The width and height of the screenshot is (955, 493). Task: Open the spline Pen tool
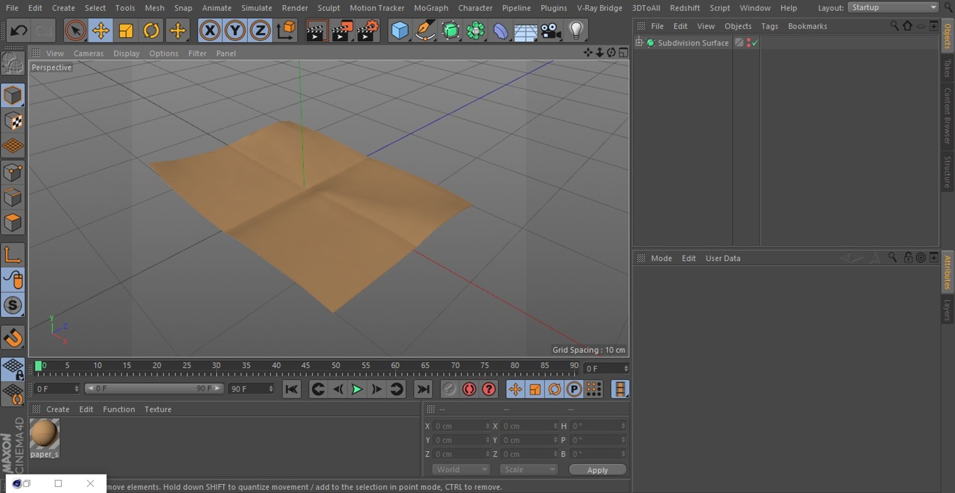pos(425,31)
